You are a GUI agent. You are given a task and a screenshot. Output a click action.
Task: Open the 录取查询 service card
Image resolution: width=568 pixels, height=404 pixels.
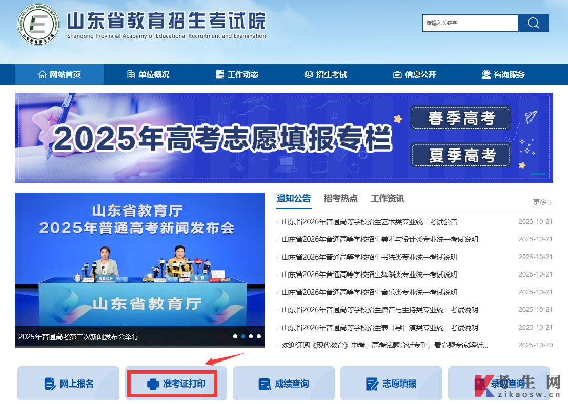[x=499, y=384]
